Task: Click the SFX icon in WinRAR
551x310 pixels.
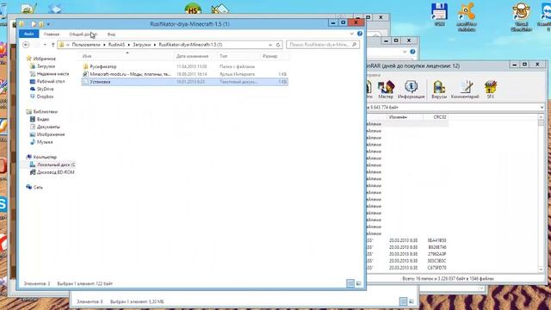Action: click(x=491, y=90)
